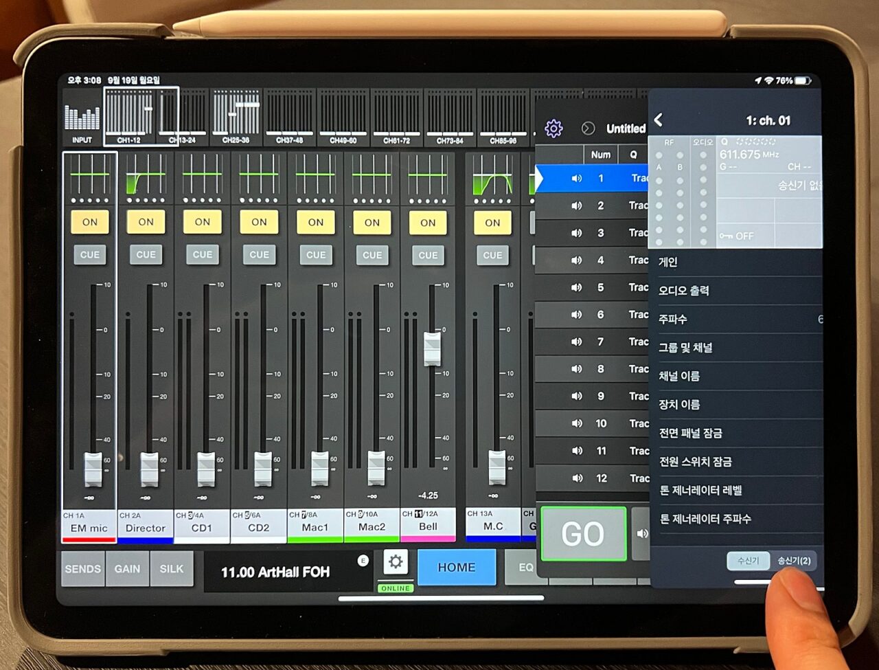Click the speaker icon on cue 4
Viewport: 879px width, 670px height.
[x=577, y=260]
